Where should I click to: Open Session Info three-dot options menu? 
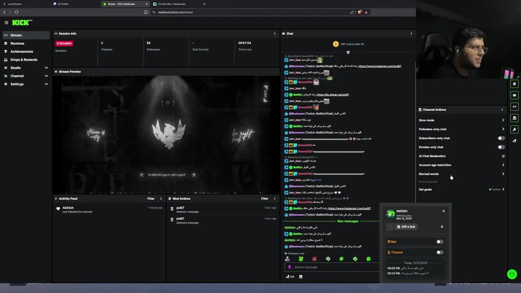(x=275, y=34)
